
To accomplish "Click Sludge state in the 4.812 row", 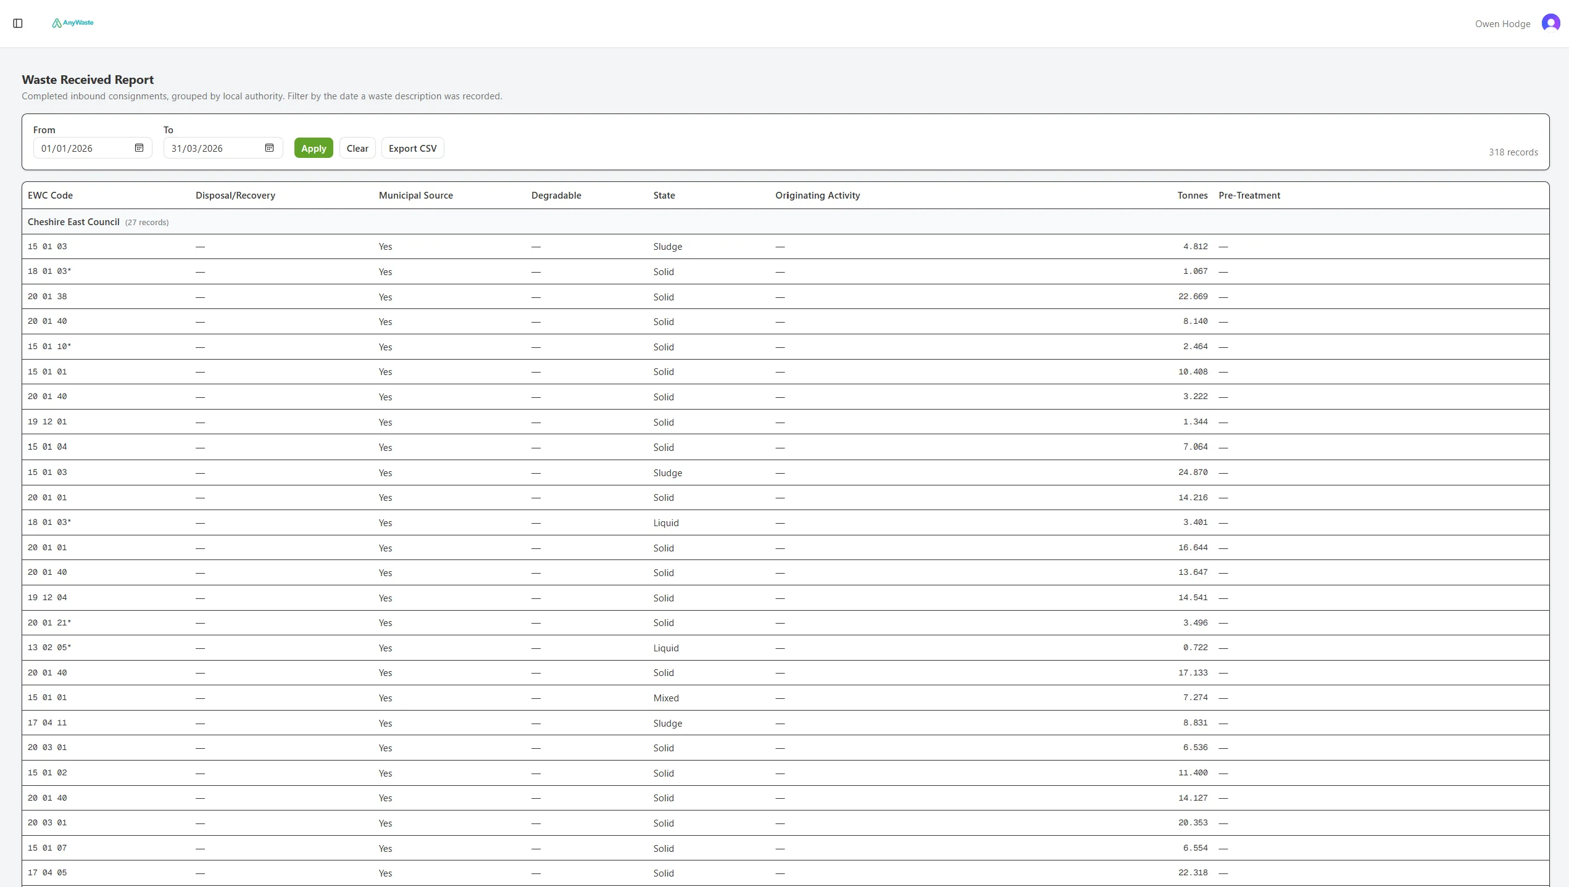I will pyautogui.click(x=668, y=247).
